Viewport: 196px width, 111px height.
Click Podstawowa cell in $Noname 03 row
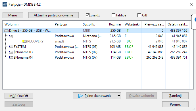click(64, 52)
